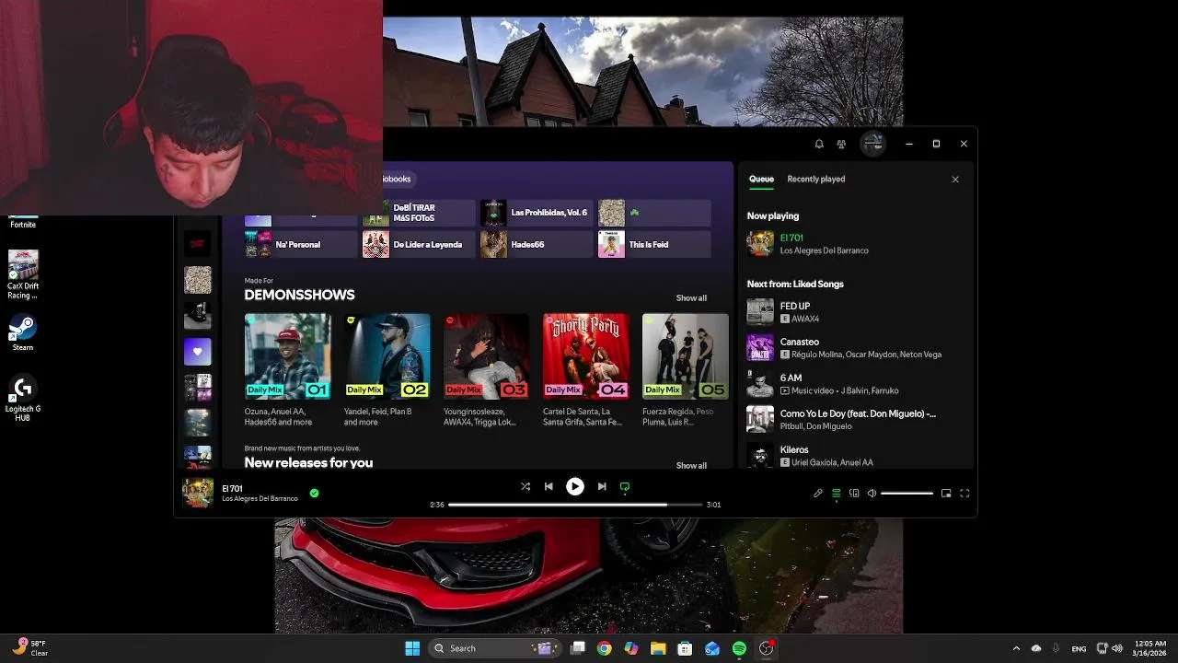Screen dimensions: 1178x663
Task: Open Na' Personal shortcut tile
Action: (x=300, y=244)
